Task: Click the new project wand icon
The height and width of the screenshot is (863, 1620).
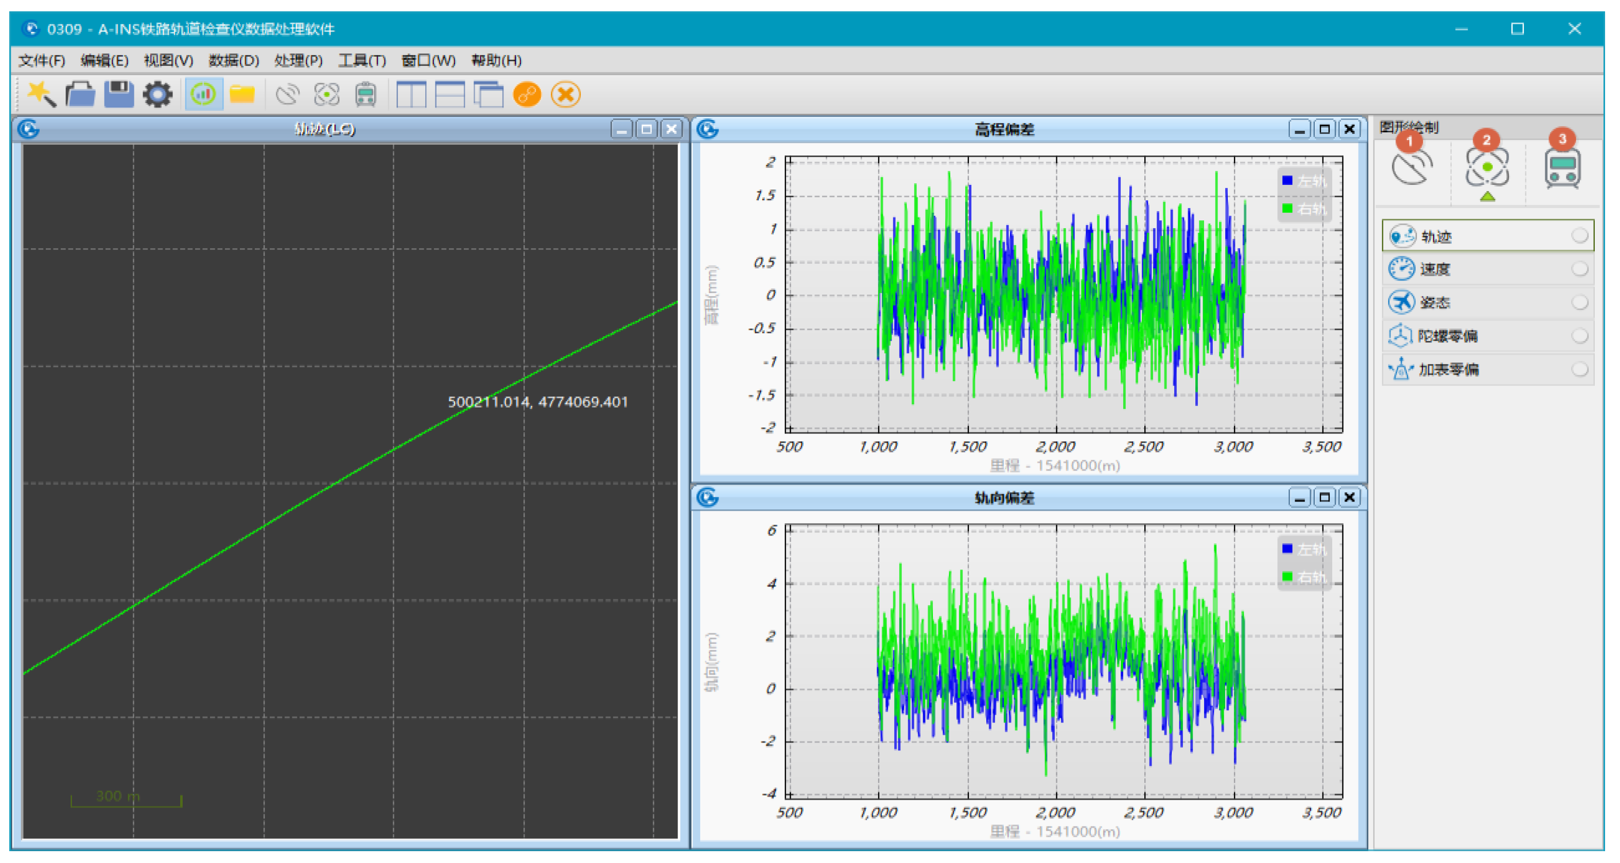Action: point(42,94)
